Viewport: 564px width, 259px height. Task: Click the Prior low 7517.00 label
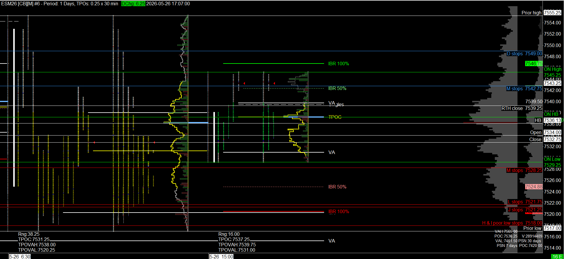tap(542, 228)
